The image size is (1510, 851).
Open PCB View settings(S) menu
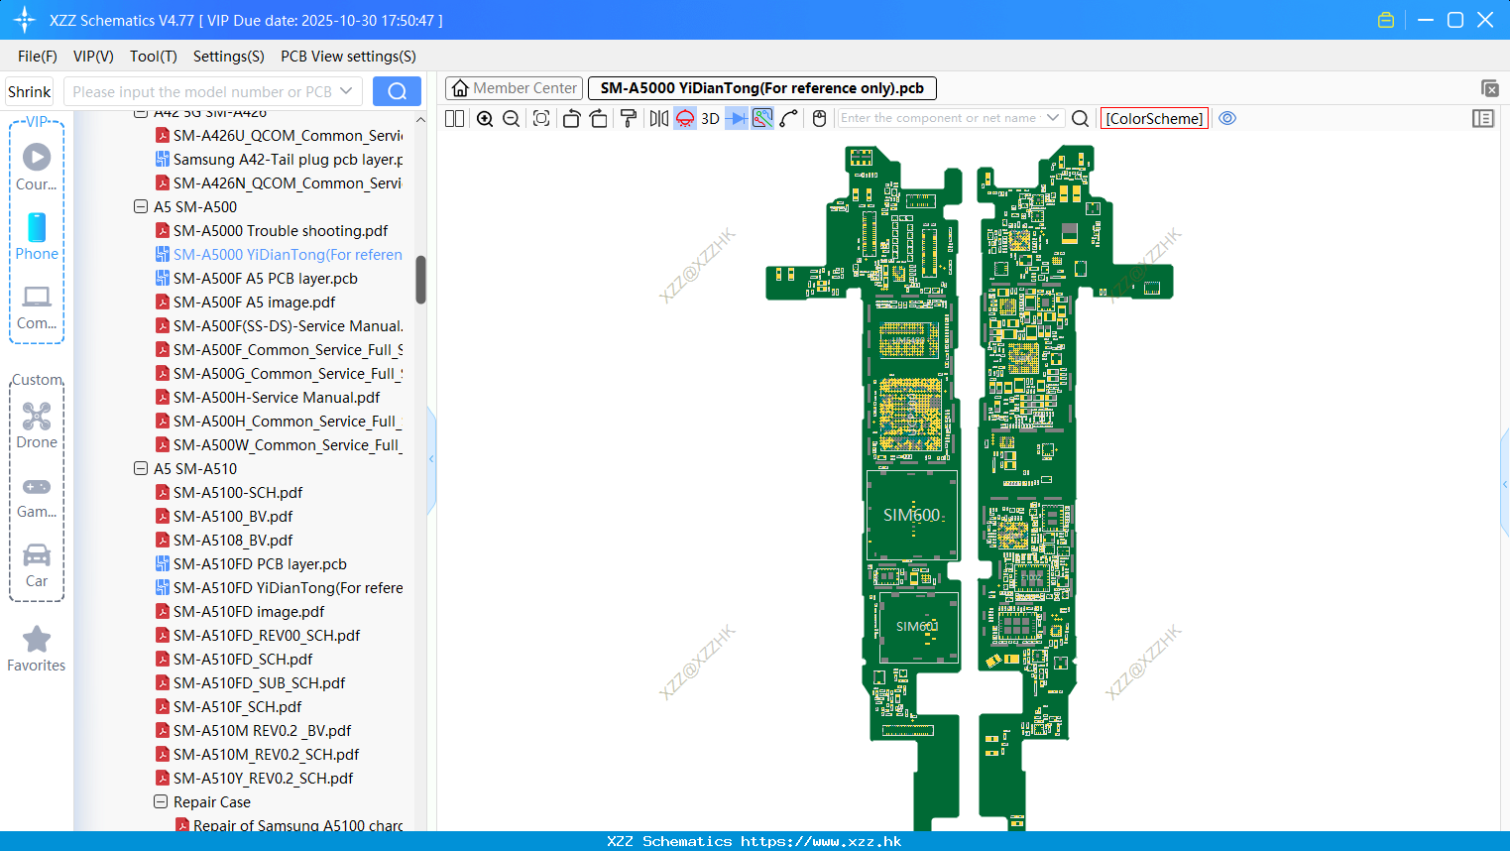pos(348,57)
